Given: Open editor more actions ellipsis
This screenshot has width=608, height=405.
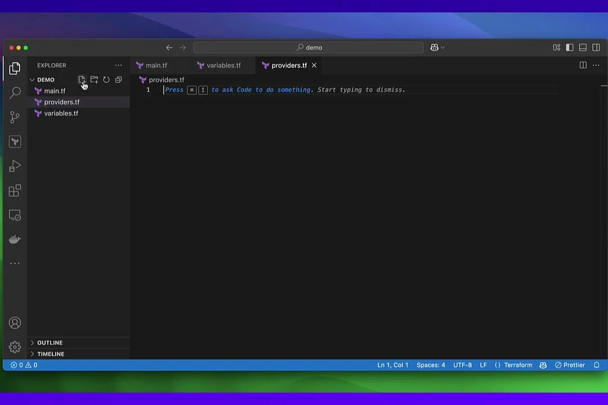Looking at the screenshot, I should pyautogui.click(x=596, y=65).
